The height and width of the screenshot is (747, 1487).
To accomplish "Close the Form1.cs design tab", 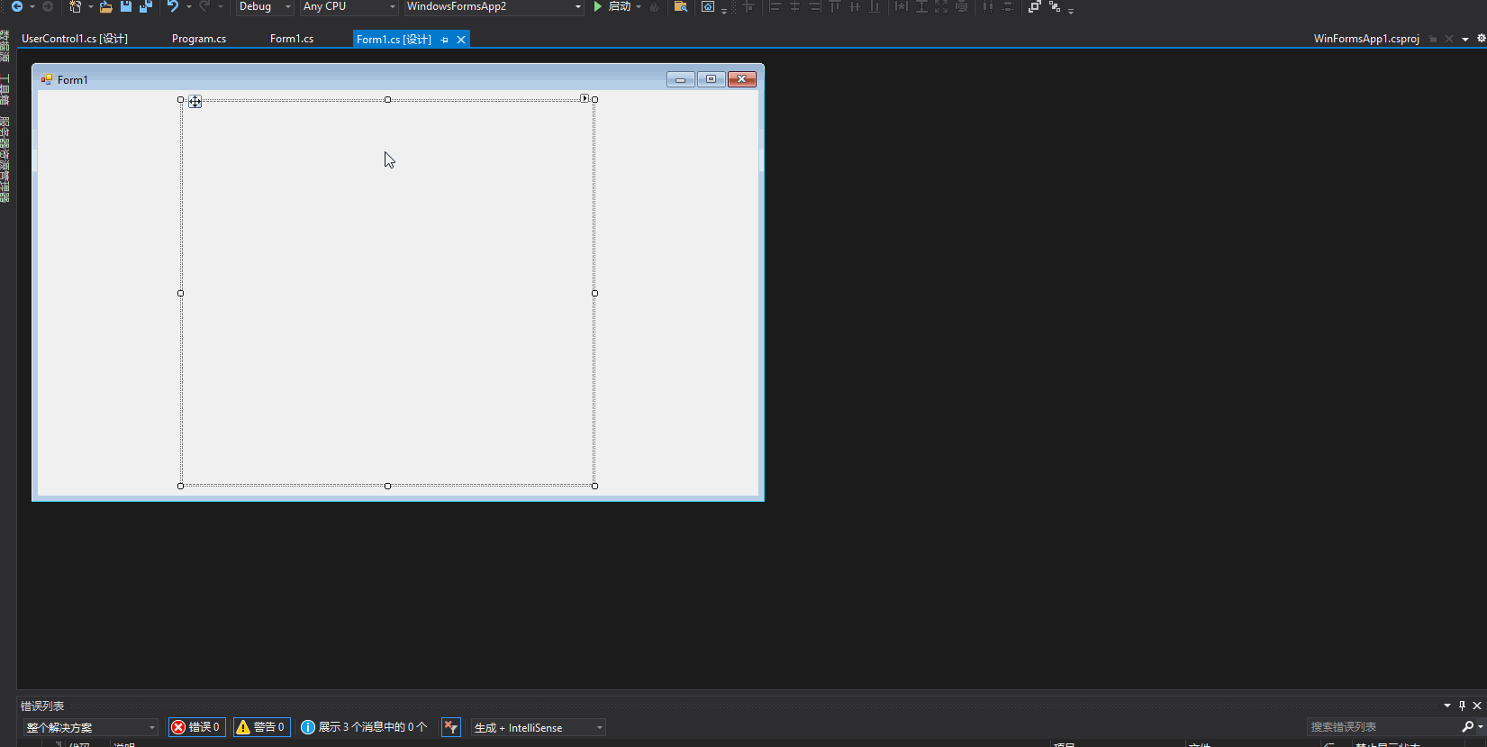I will pyautogui.click(x=461, y=40).
